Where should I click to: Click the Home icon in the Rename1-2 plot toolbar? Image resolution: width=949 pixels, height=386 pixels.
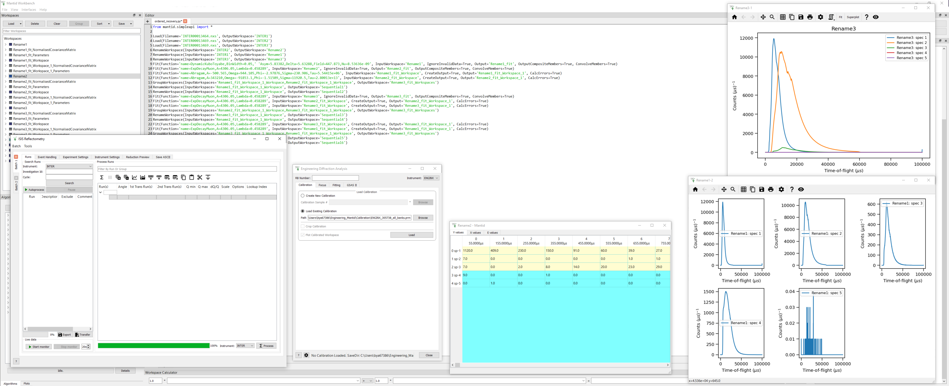[695, 189]
